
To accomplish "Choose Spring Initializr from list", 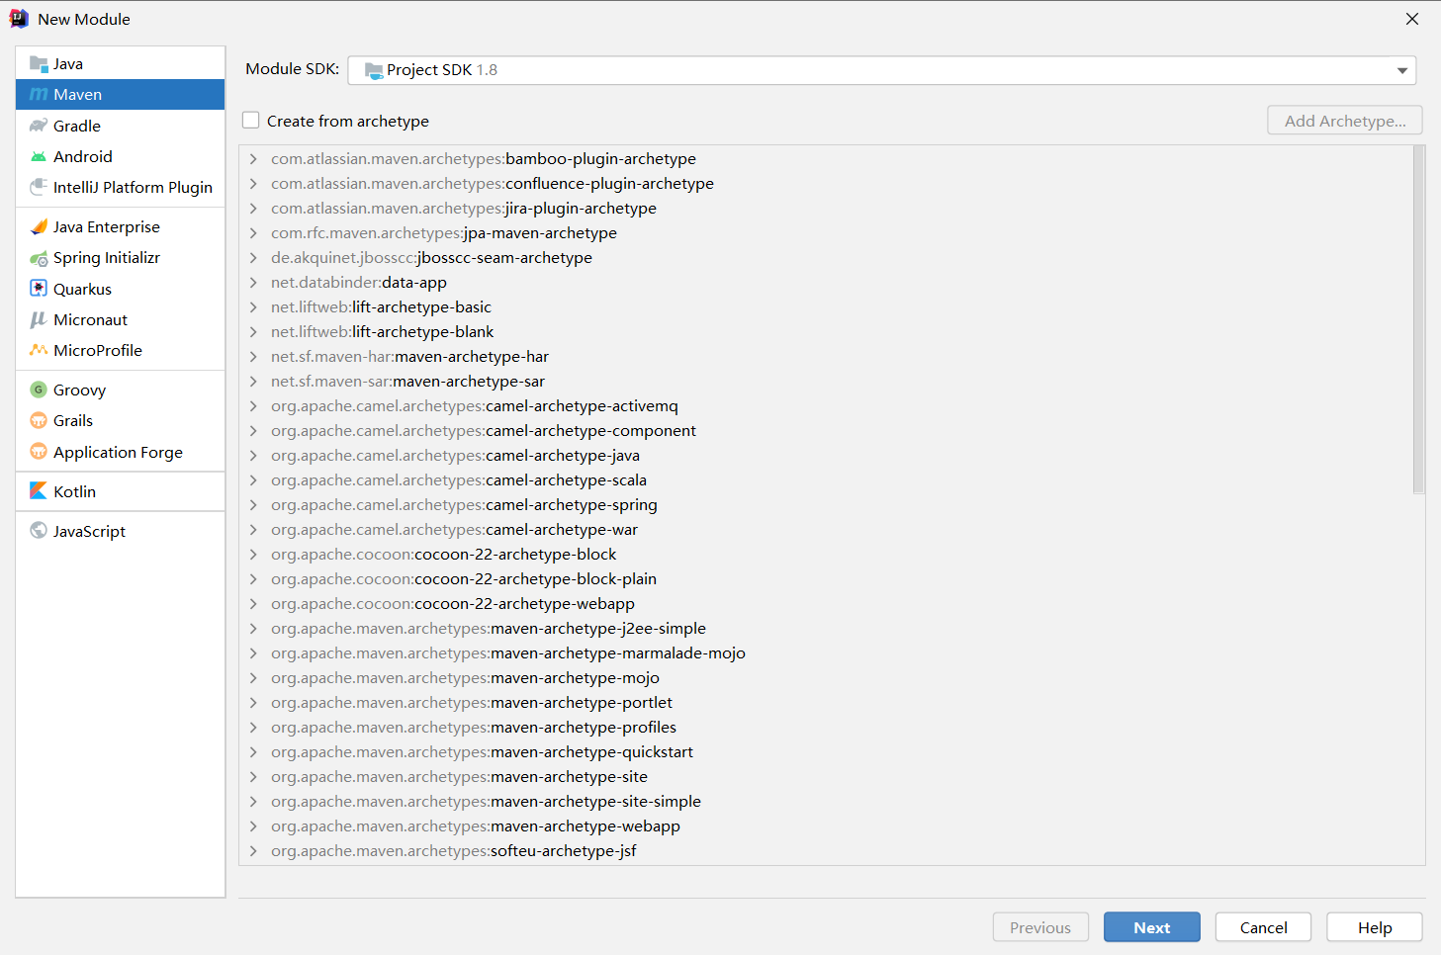I will 121,258.
